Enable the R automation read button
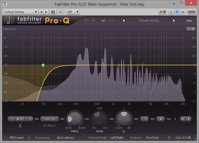The width and height of the screenshot is (199, 143). [177, 12]
